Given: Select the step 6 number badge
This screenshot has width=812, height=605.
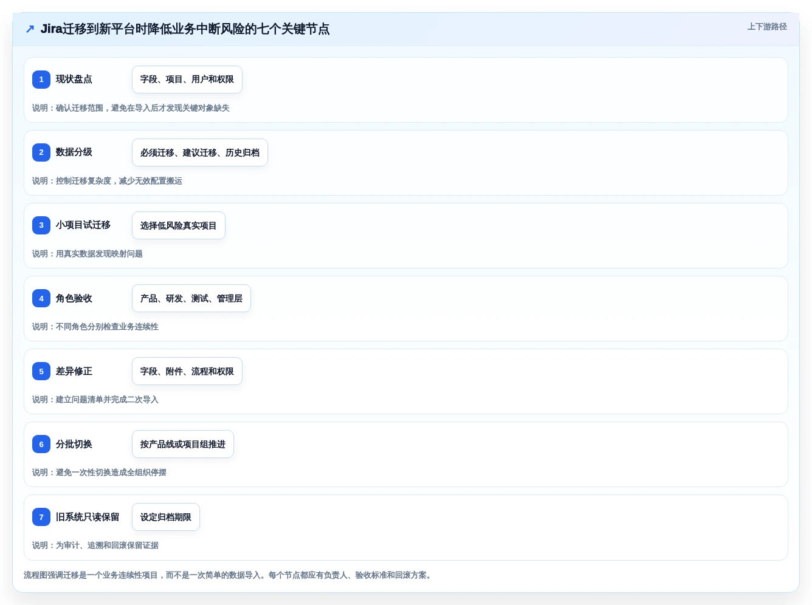Looking at the screenshot, I should (41, 444).
